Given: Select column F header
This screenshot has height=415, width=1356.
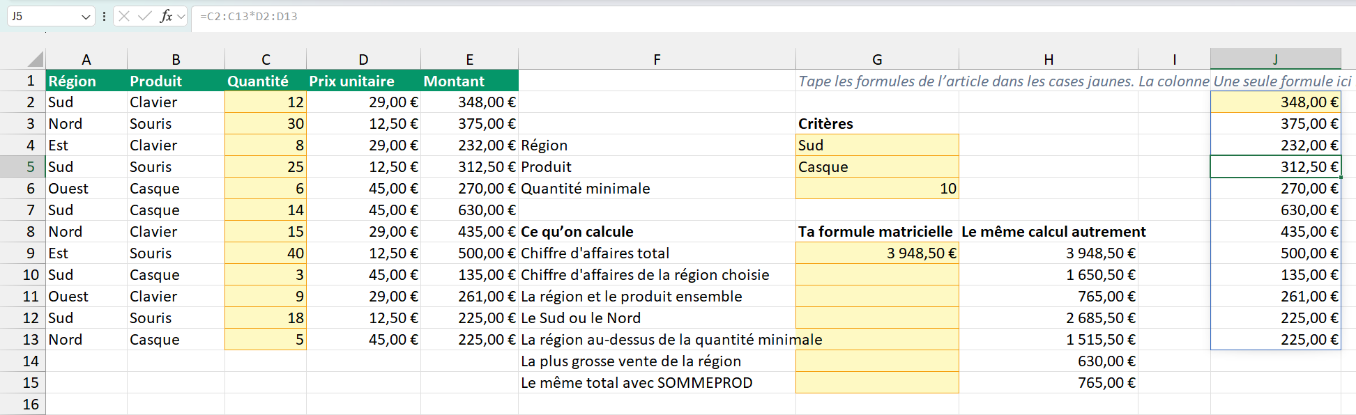Looking at the screenshot, I should [657, 59].
